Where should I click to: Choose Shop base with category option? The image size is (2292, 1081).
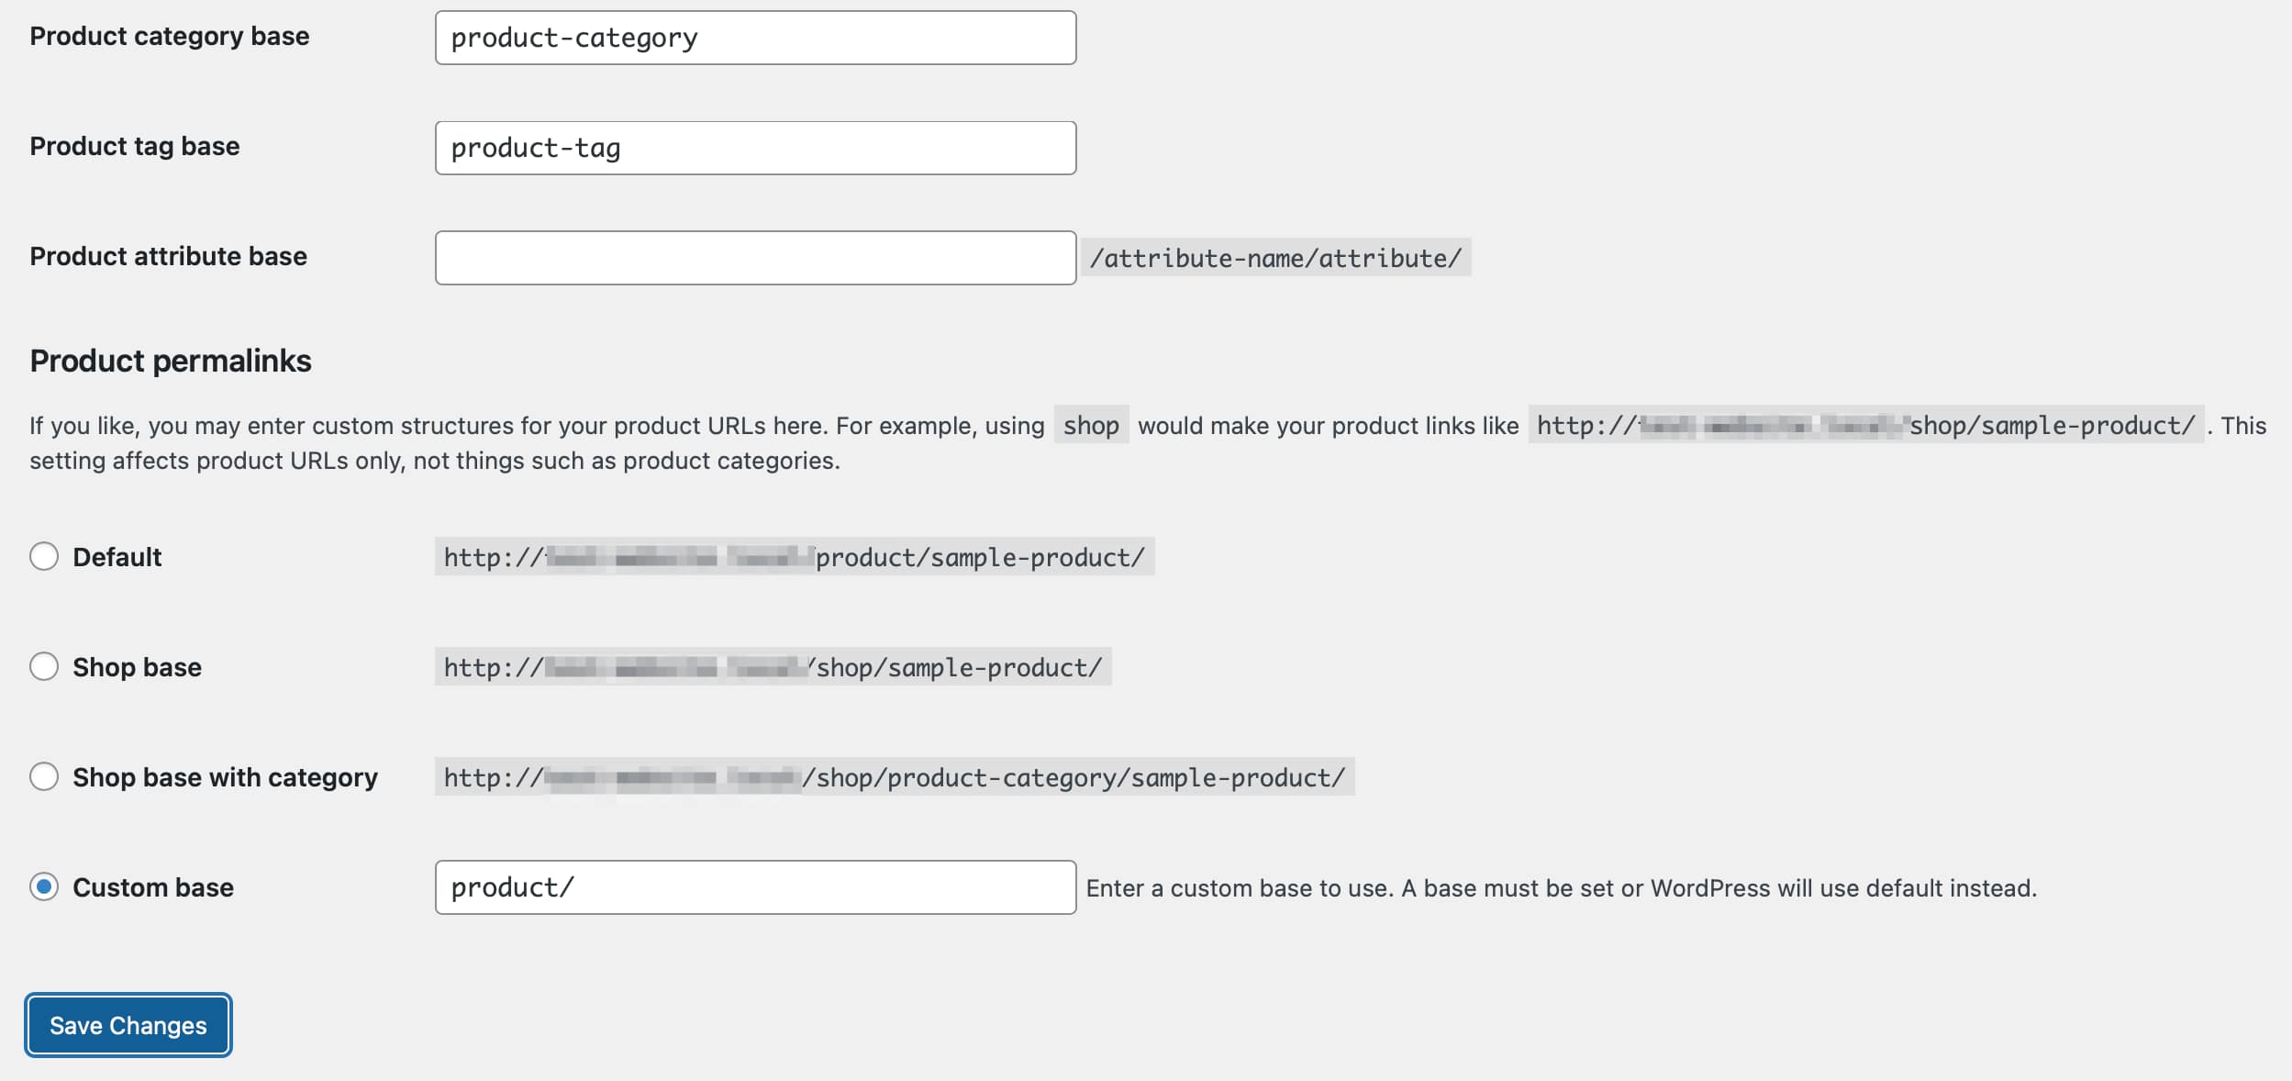click(x=43, y=777)
